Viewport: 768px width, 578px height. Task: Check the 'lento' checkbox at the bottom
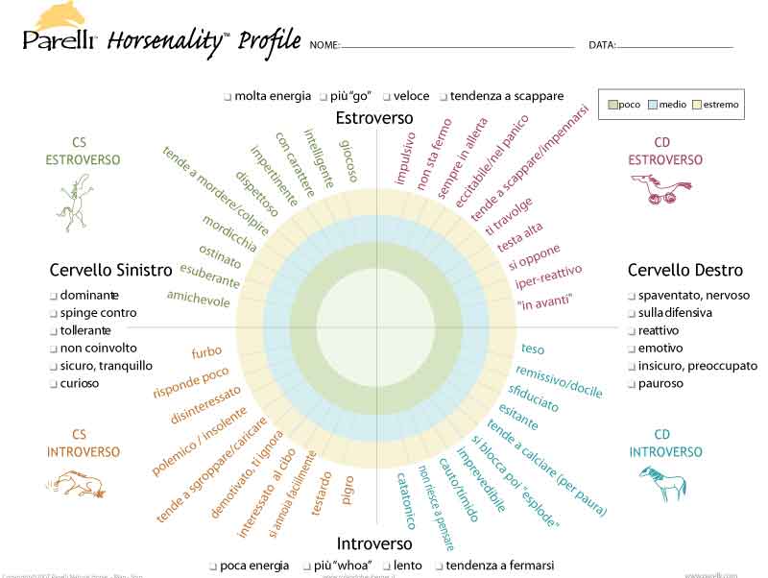387,566
